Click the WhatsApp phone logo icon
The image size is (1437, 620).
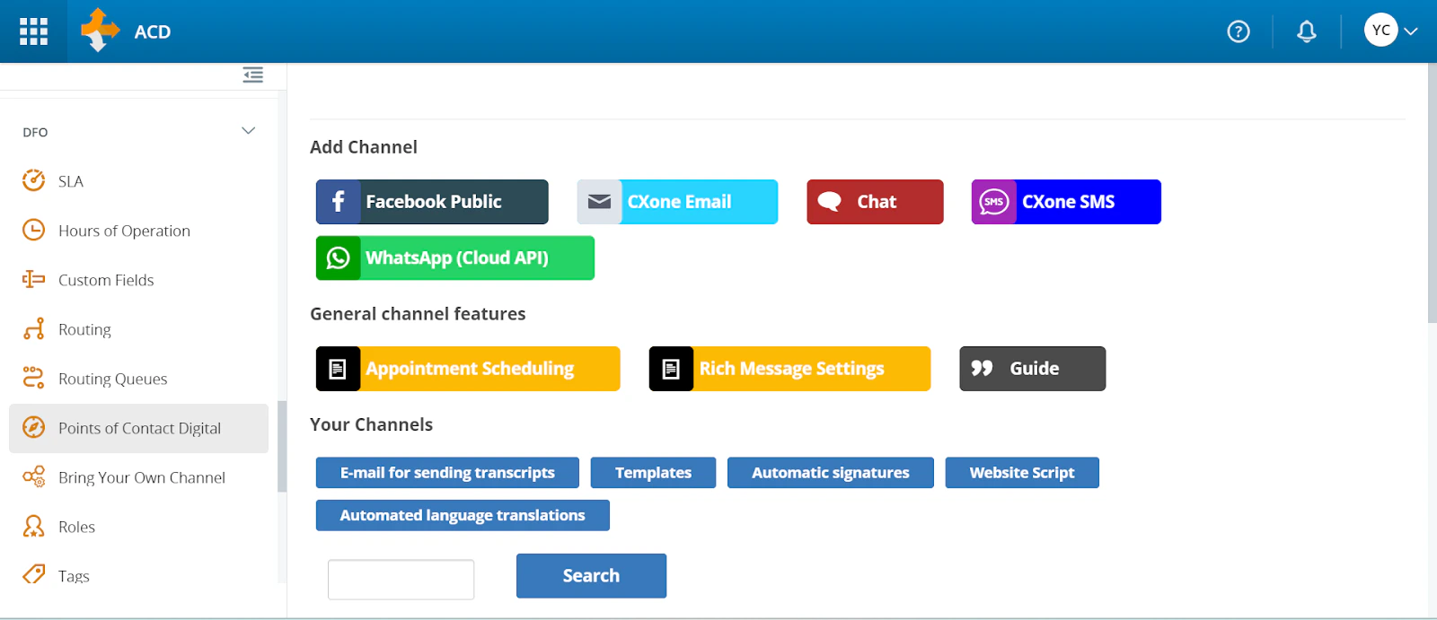pos(339,258)
